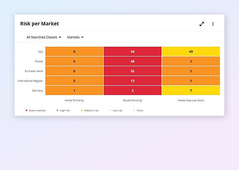Expand the Markets dropdown
Viewport: 239px width, 170px height.
(75, 37)
